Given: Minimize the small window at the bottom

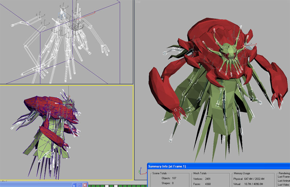Looking at the screenshot, I should click(74, 185).
